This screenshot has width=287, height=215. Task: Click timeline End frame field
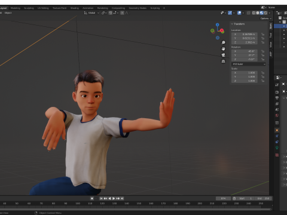pyautogui.click(x=263, y=198)
